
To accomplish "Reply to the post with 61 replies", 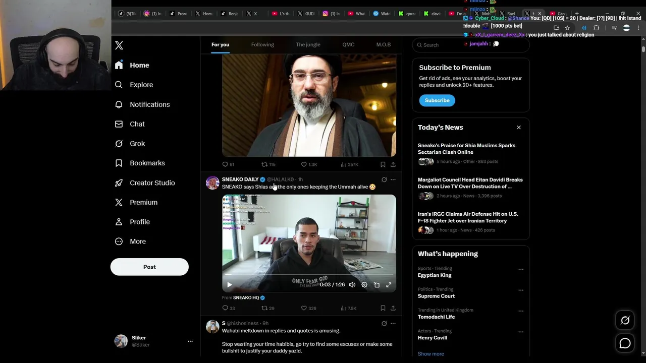I will click(228, 164).
